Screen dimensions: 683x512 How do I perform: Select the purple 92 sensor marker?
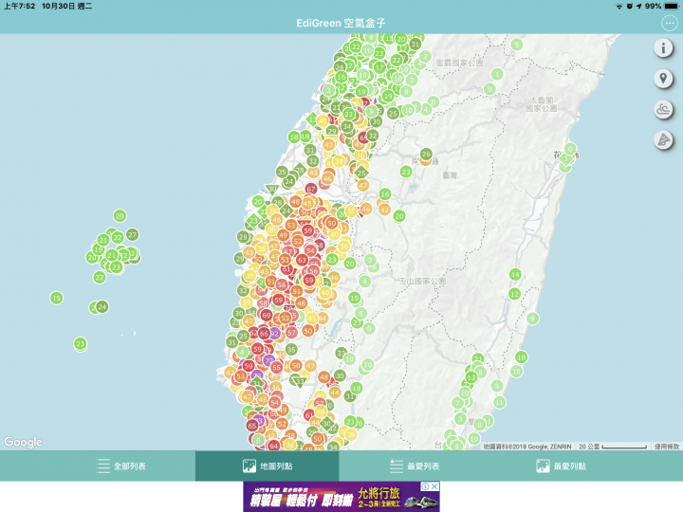tap(274, 334)
